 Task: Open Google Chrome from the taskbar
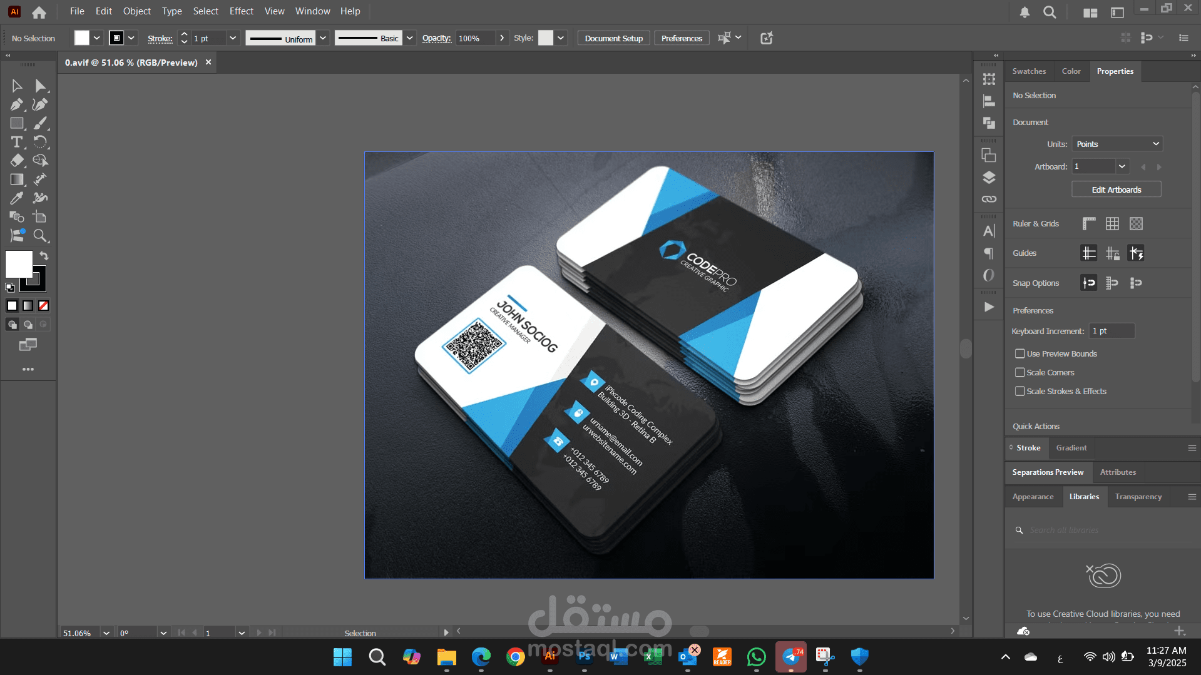516,657
